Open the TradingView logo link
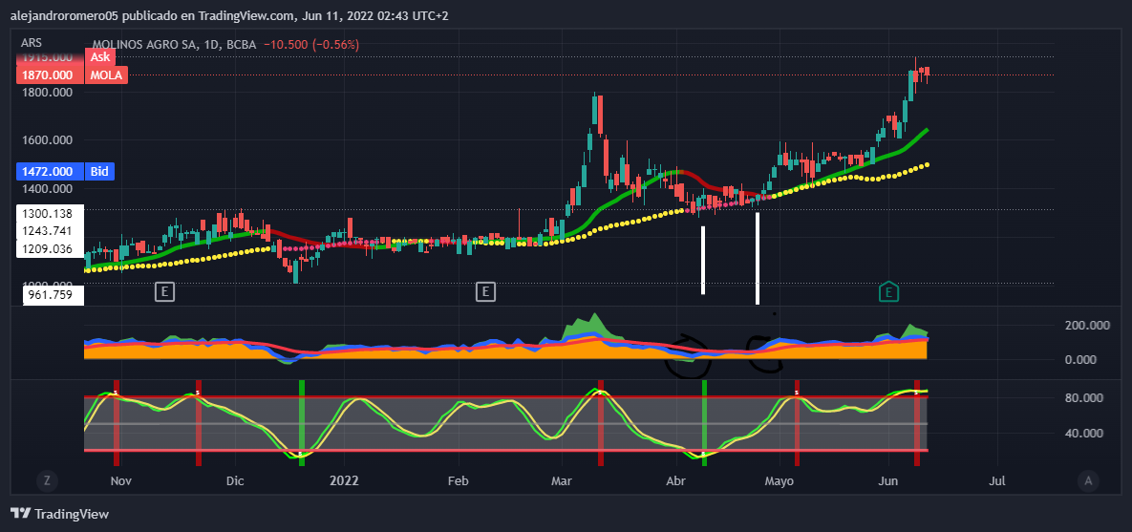The image size is (1132, 532). [60, 514]
